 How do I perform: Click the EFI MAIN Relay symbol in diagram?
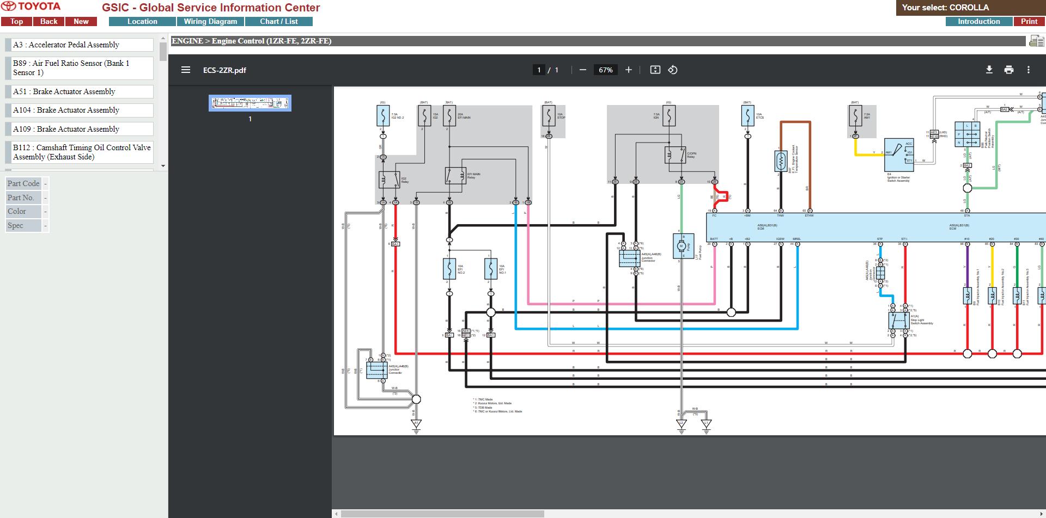tap(455, 176)
